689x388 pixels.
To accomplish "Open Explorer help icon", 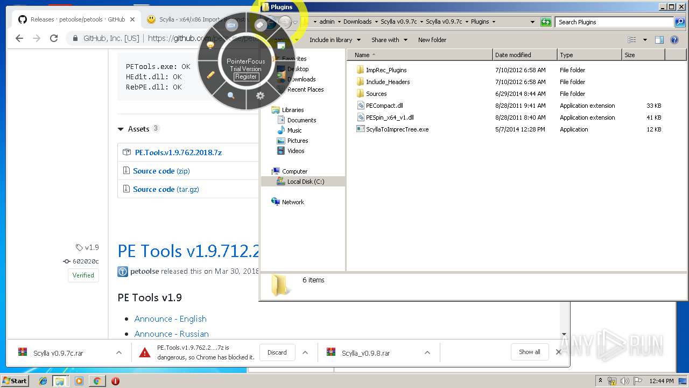I will click(674, 40).
